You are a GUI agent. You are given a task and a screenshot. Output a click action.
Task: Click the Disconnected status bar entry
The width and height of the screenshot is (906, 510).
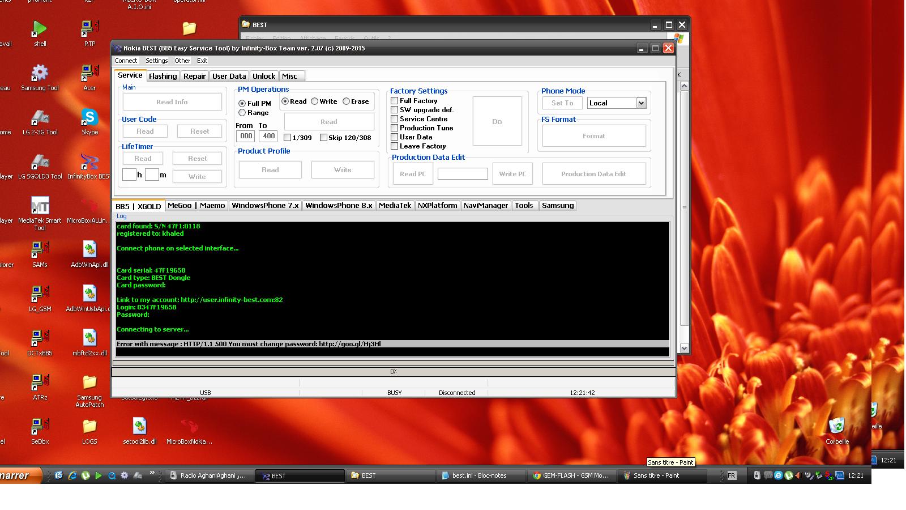tap(457, 392)
